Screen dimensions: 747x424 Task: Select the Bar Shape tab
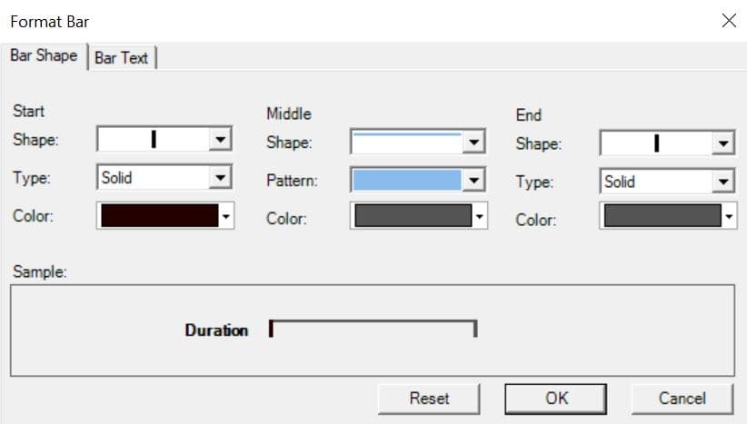coord(44,55)
